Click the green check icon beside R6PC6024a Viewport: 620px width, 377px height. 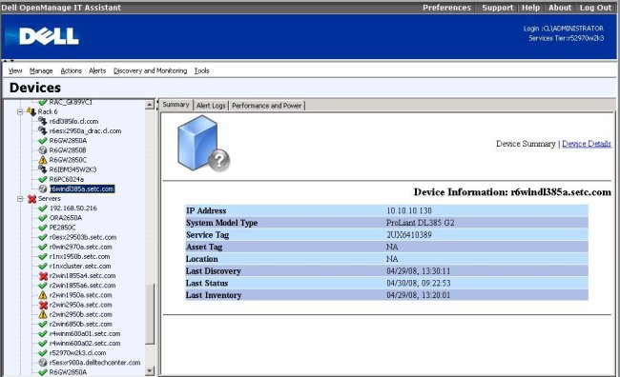coord(43,179)
